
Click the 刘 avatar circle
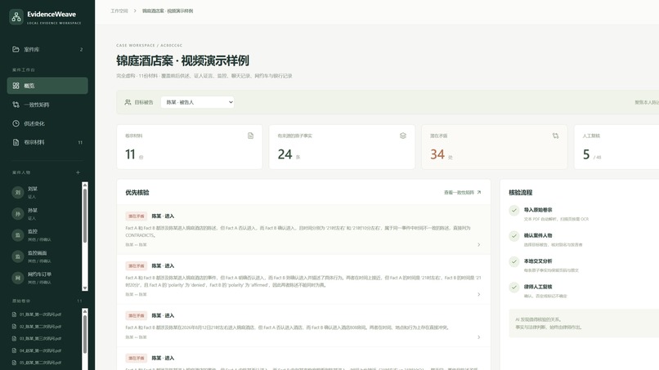pyautogui.click(x=18, y=192)
